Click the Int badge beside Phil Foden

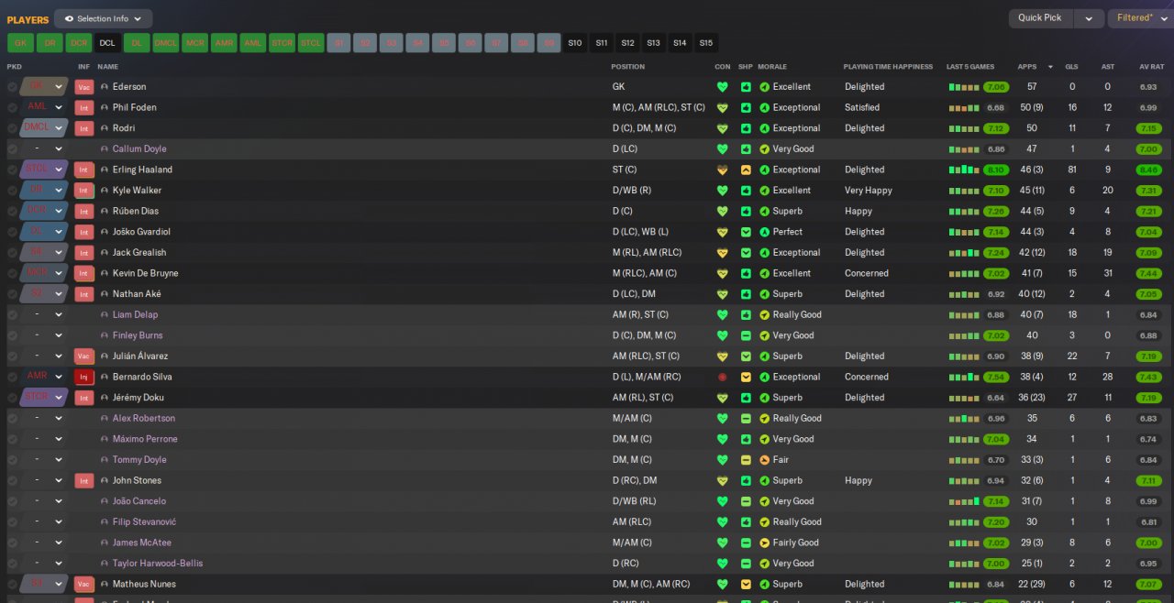[x=84, y=107]
